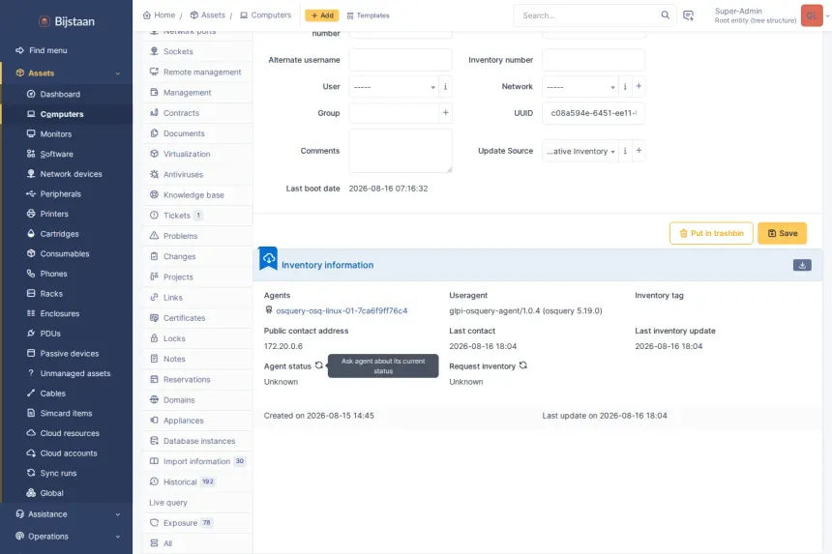This screenshot has width=832, height=554.
Task: Expand the Operations menu section
Action: coord(118,537)
